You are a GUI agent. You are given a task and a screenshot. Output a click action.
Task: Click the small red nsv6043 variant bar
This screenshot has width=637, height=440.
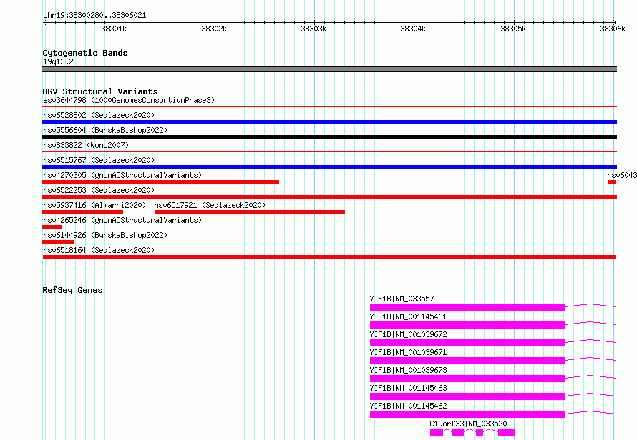pos(611,182)
